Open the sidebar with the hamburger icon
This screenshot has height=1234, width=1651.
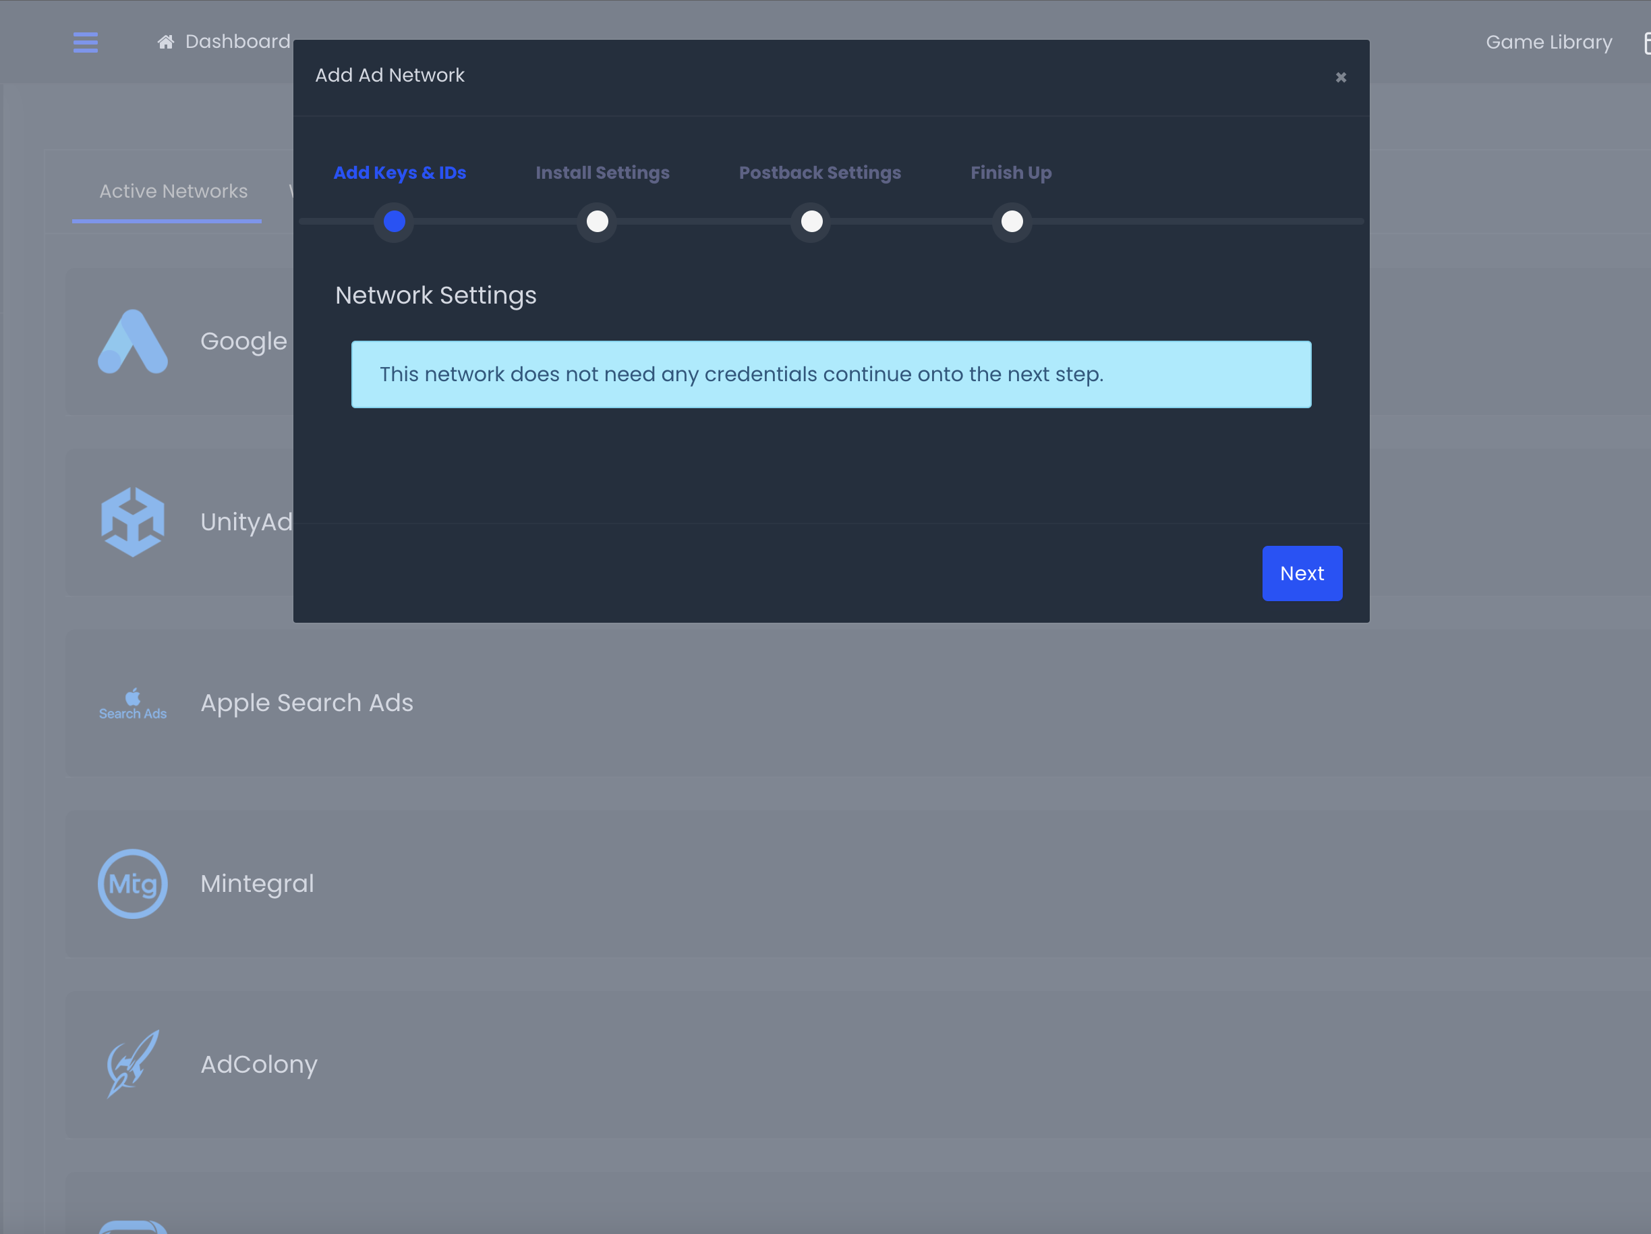coord(85,43)
